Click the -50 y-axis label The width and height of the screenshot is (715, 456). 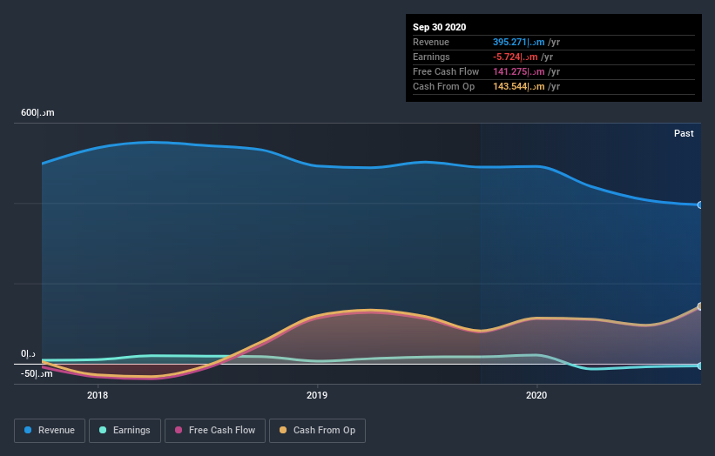pyautogui.click(x=37, y=373)
